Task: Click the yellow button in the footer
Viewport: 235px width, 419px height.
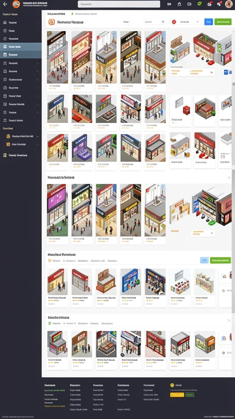Action: pos(177,395)
